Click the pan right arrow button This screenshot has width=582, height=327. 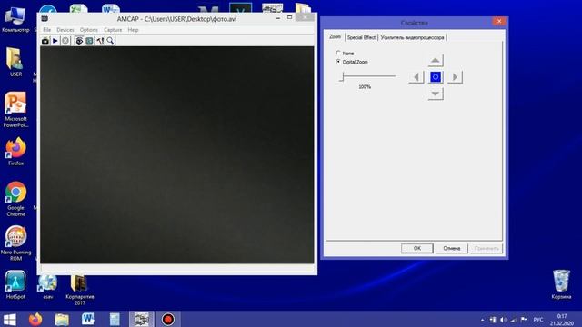455,77
